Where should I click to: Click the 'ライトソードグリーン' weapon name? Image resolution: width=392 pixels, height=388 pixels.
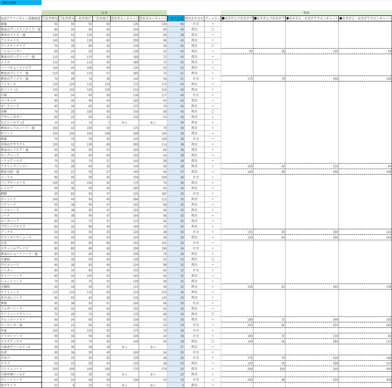[x=21, y=314]
